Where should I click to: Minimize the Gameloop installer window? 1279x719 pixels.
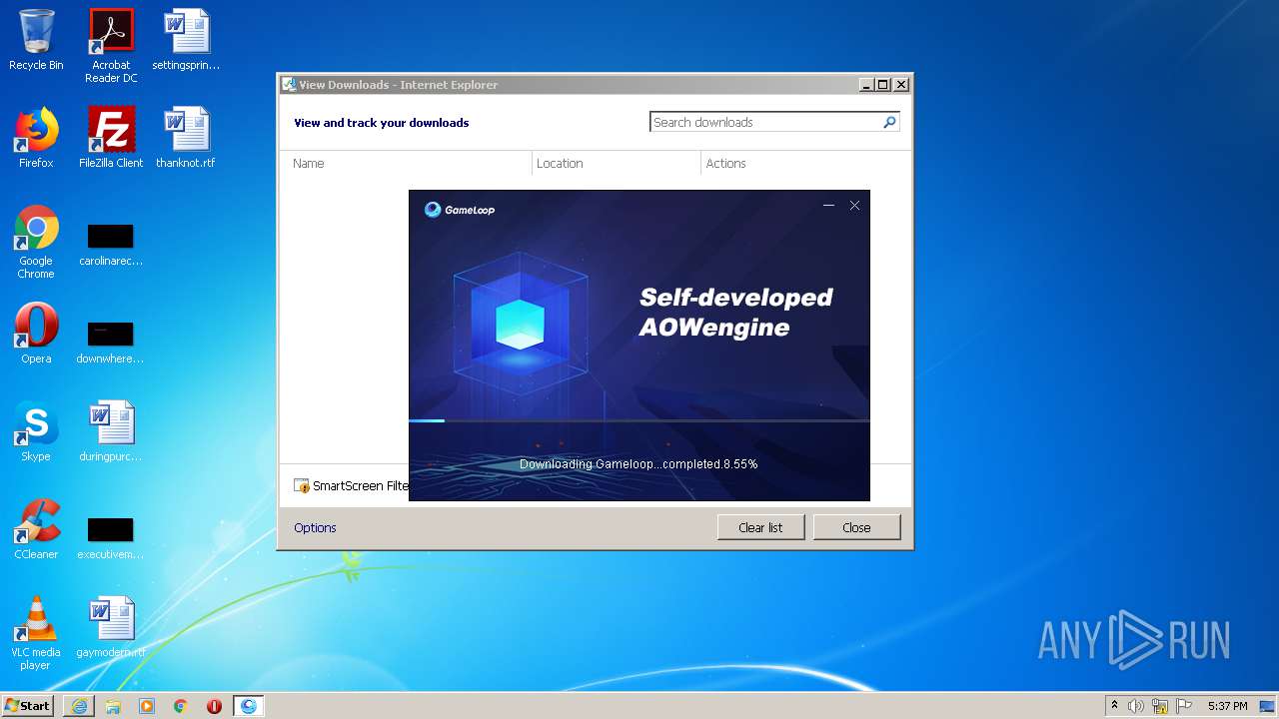[x=828, y=206]
